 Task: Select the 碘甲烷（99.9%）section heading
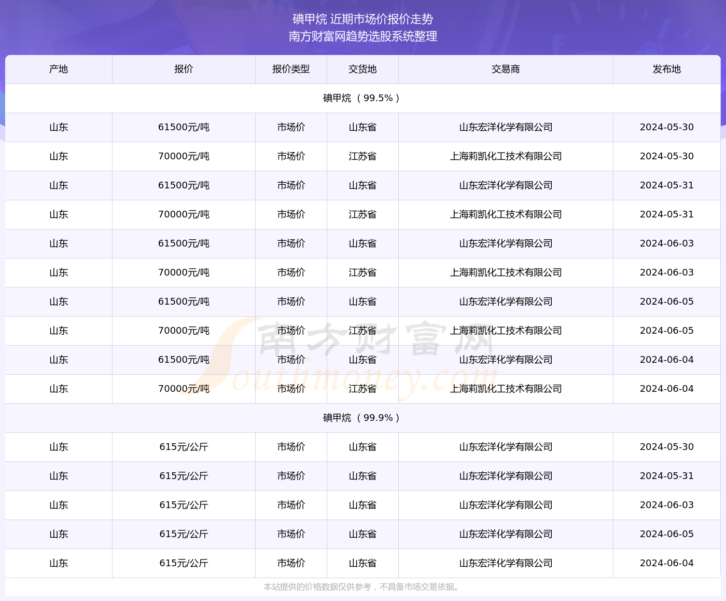click(x=362, y=418)
